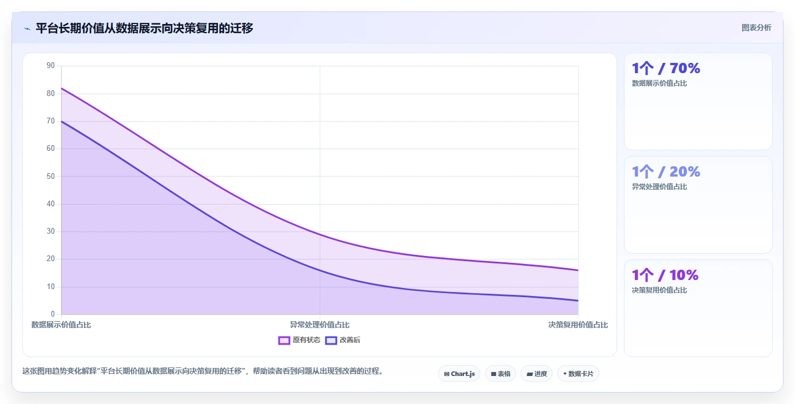Open the 1个 / 10% data card
This screenshot has height=404, width=795.
pos(698,309)
